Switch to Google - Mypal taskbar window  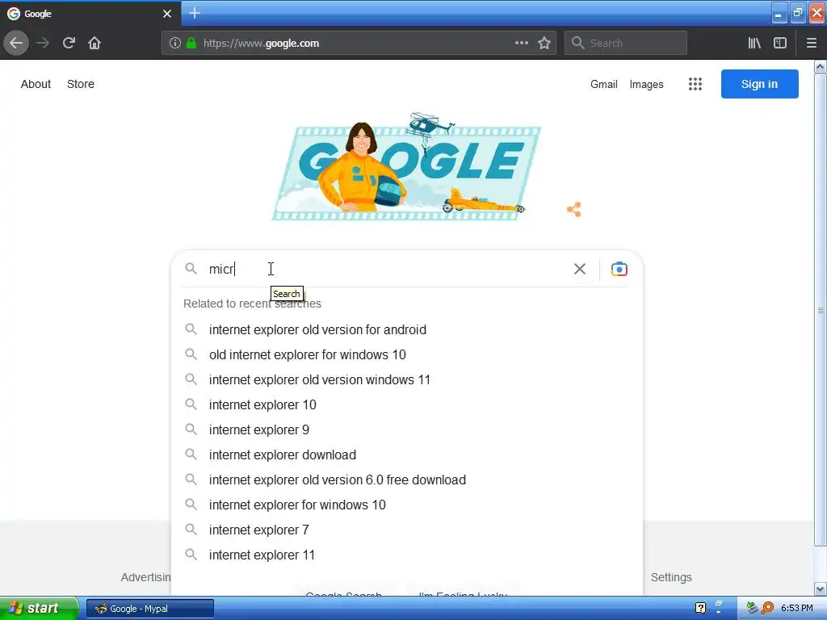pos(149,609)
